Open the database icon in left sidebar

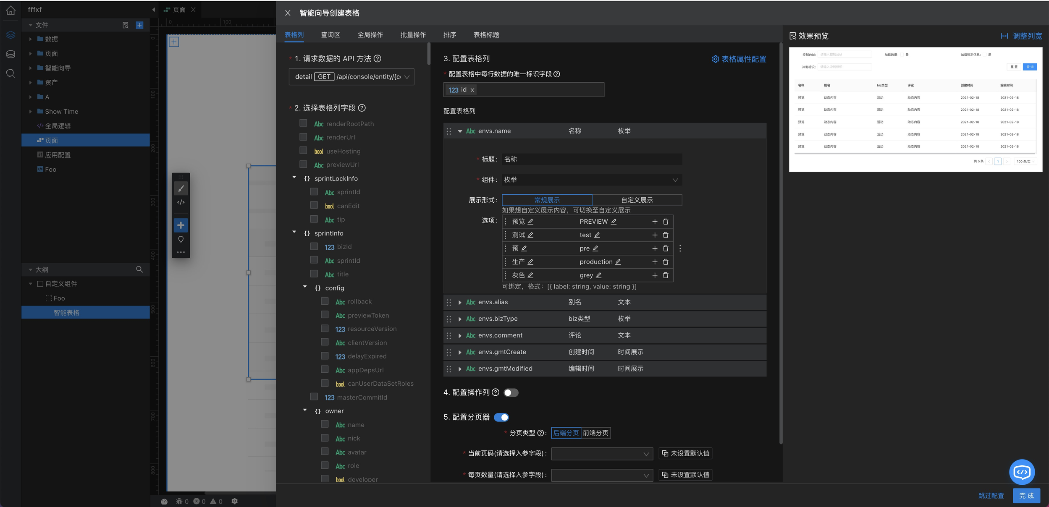(x=10, y=54)
